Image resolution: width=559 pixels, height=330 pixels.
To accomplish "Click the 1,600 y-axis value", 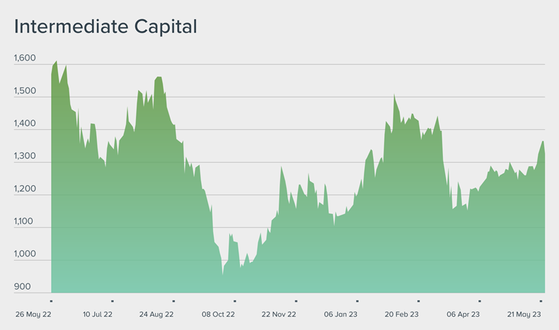I will tap(25, 59).
